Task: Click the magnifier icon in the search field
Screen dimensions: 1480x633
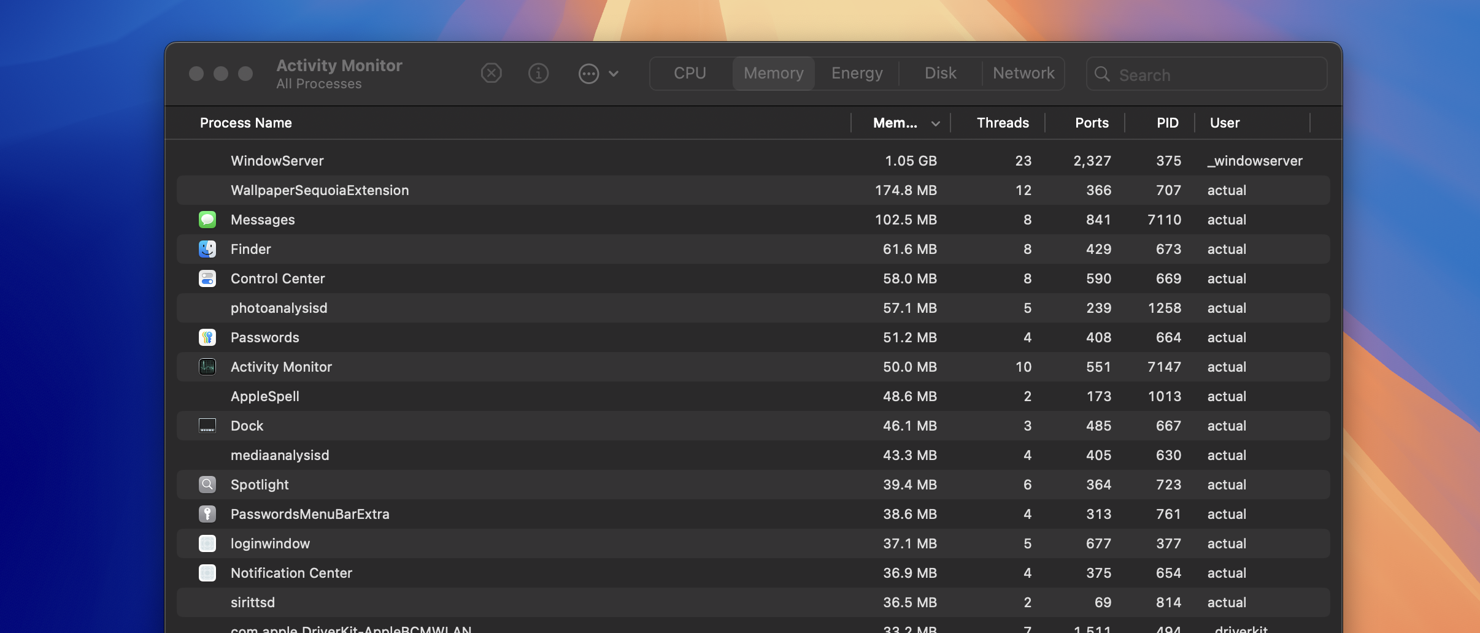Action: (1102, 74)
